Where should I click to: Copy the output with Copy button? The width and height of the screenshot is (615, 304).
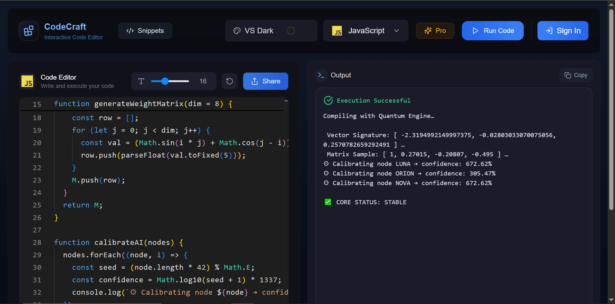(x=576, y=75)
